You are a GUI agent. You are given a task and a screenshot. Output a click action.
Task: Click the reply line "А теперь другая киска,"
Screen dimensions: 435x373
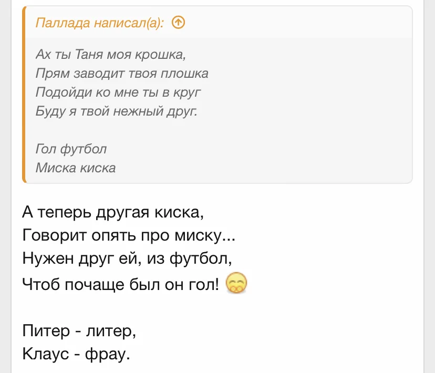click(112, 213)
